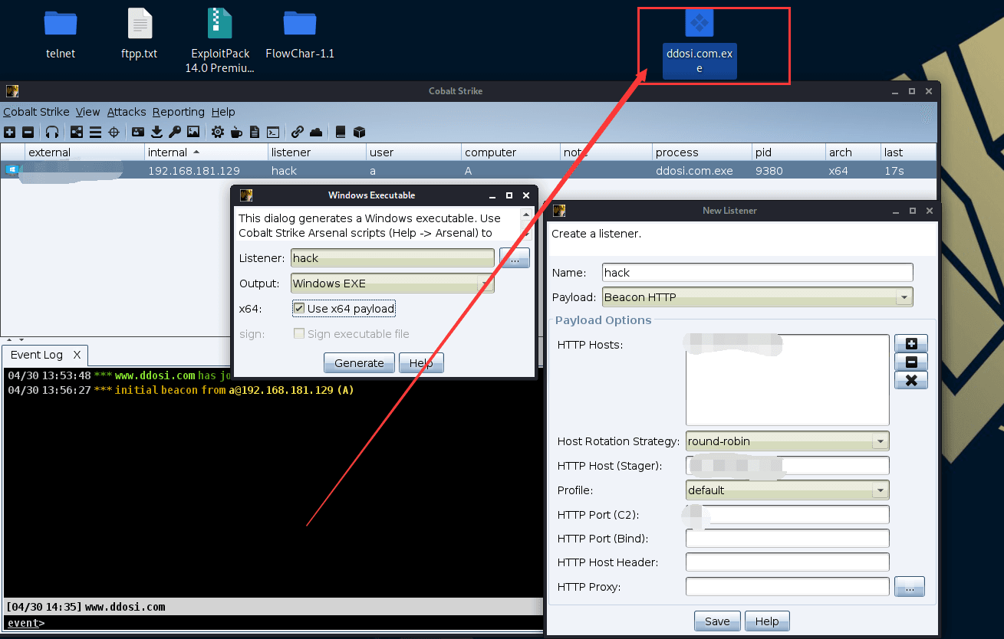Open credentials via the ID card icon

138,132
